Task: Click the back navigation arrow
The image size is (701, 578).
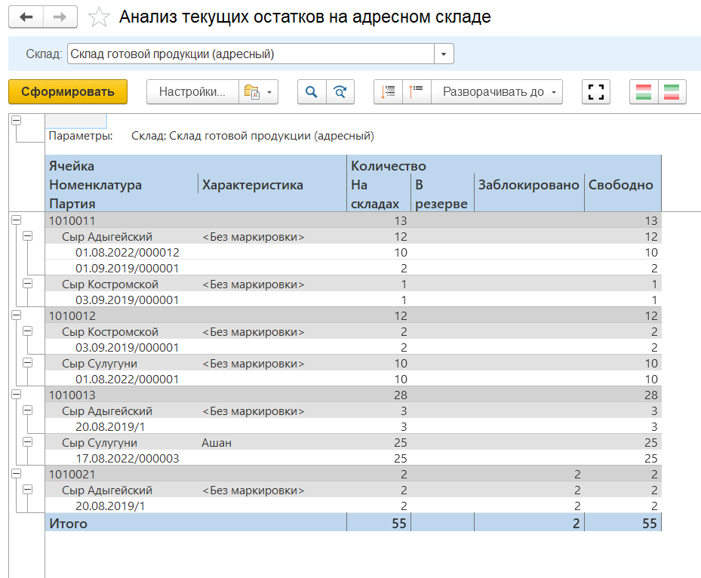Action: (x=26, y=17)
